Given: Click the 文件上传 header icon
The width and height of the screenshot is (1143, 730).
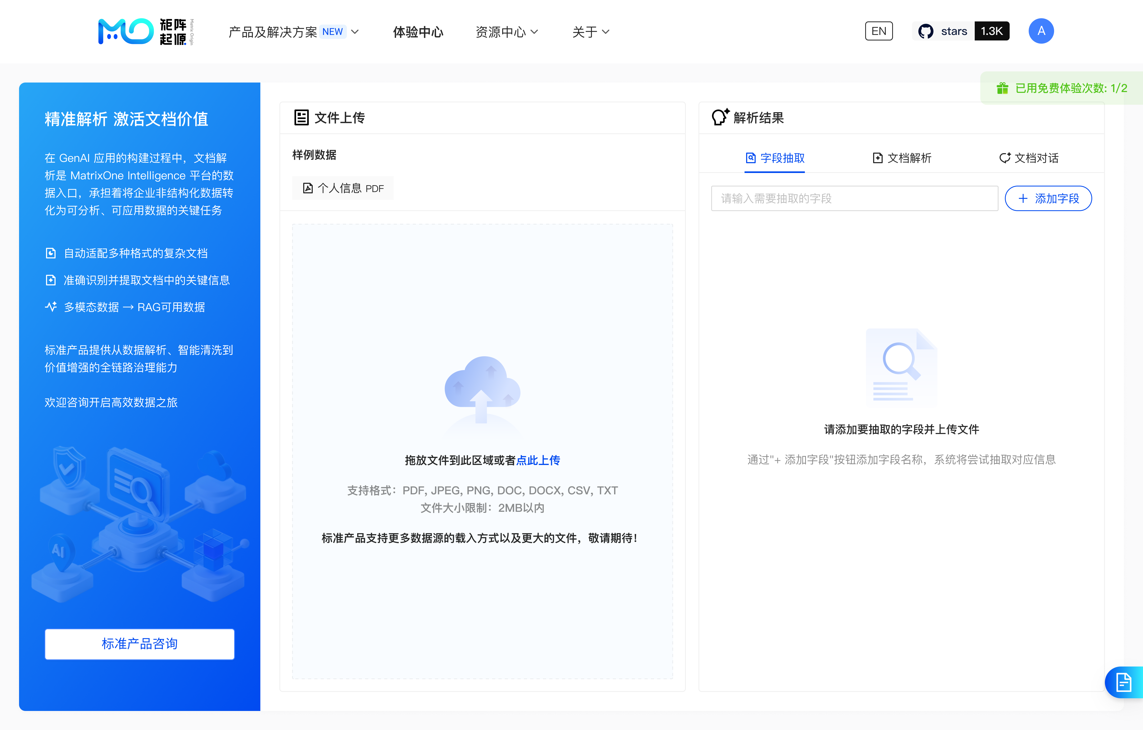Looking at the screenshot, I should 301,117.
